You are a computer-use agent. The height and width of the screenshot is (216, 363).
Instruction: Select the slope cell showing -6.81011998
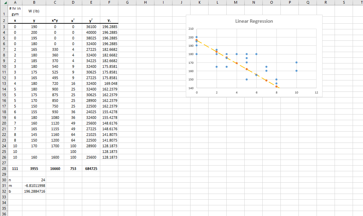[x=34, y=186]
